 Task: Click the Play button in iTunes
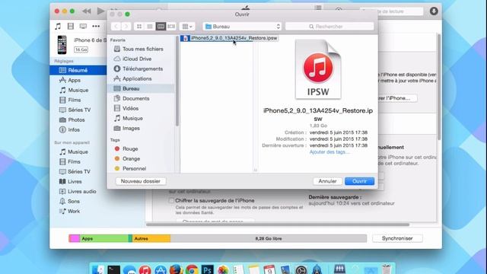(x=100, y=11)
